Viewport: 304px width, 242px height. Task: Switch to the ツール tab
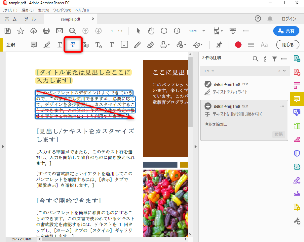click(x=30, y=19)
